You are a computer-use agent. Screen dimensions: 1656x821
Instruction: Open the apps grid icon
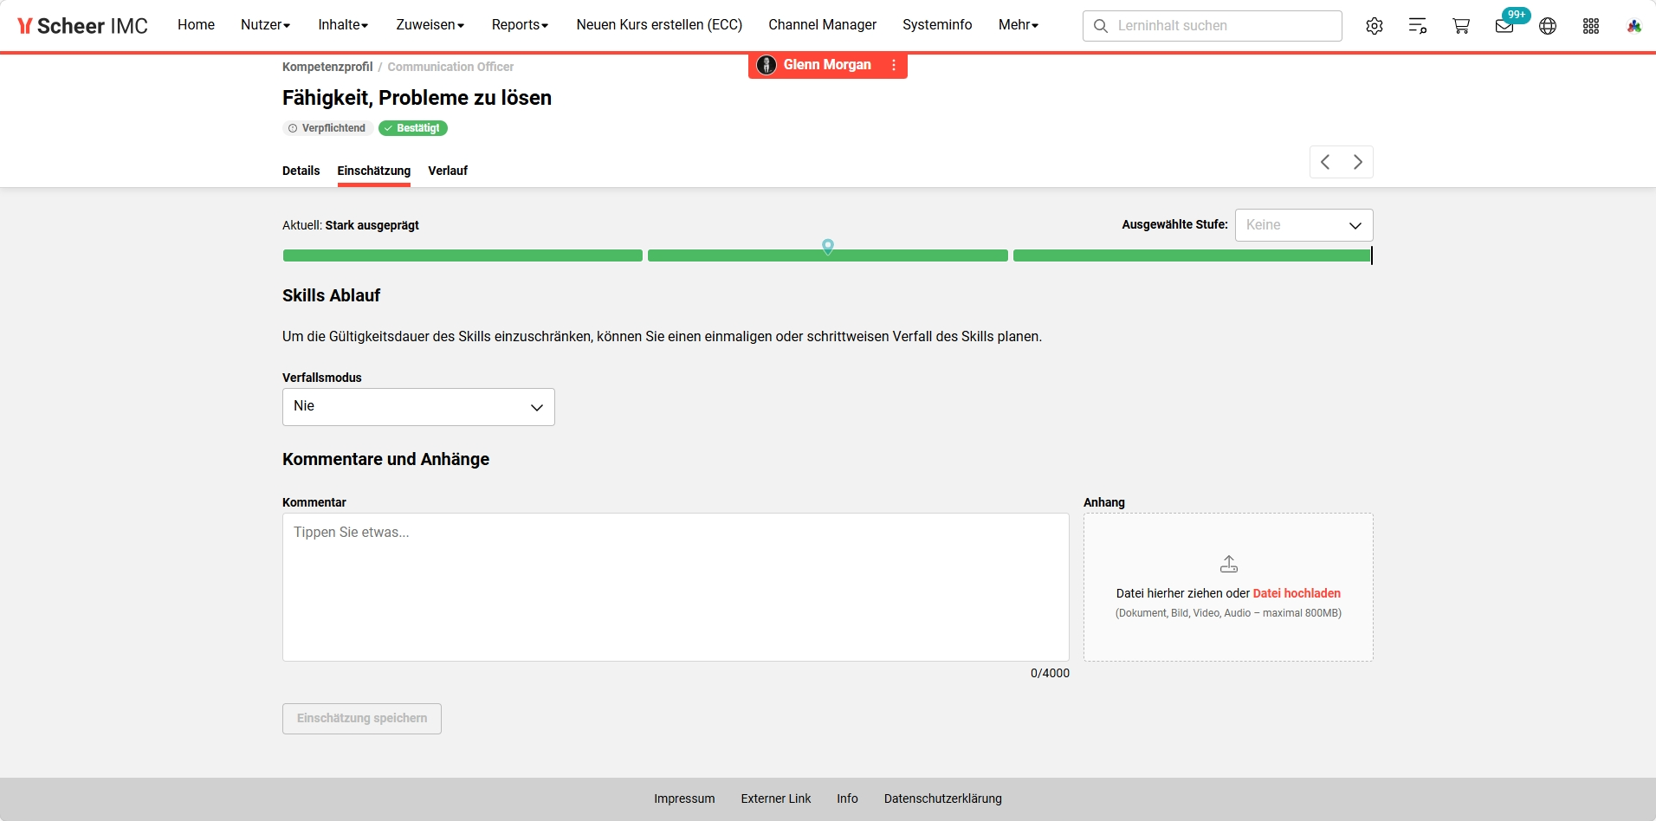pyautogui.click(x=1591, y=26)
